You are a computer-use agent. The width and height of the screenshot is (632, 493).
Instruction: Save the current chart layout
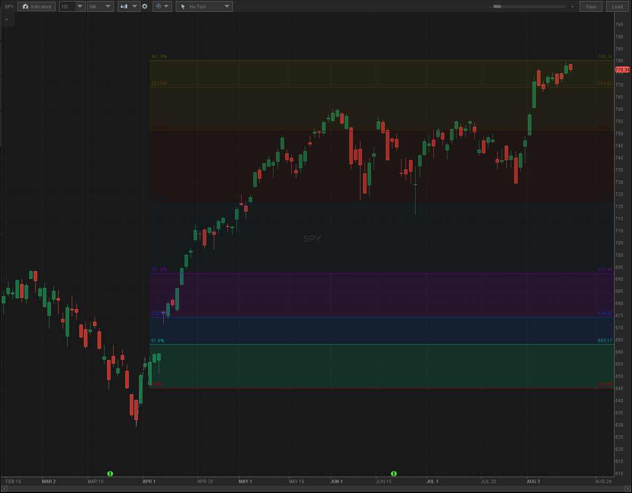pyautogui.click(x=591, y=6)
